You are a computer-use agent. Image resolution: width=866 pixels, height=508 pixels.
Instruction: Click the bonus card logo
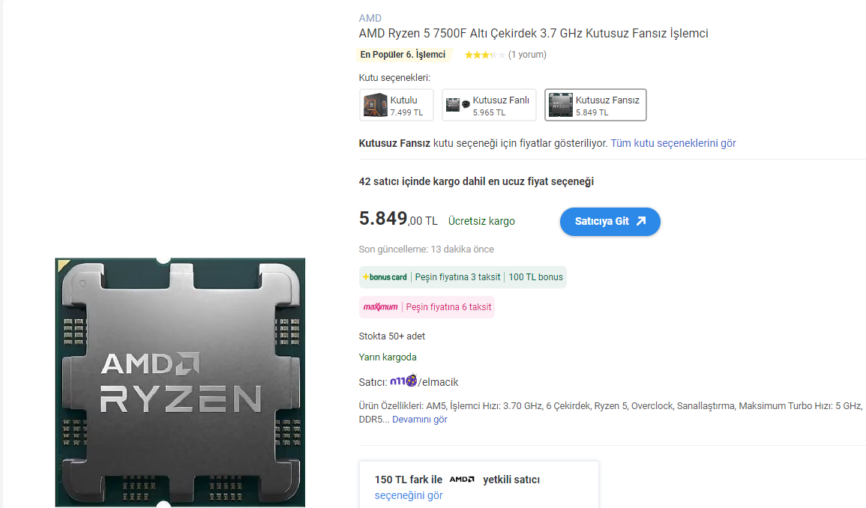click(385, 277)
